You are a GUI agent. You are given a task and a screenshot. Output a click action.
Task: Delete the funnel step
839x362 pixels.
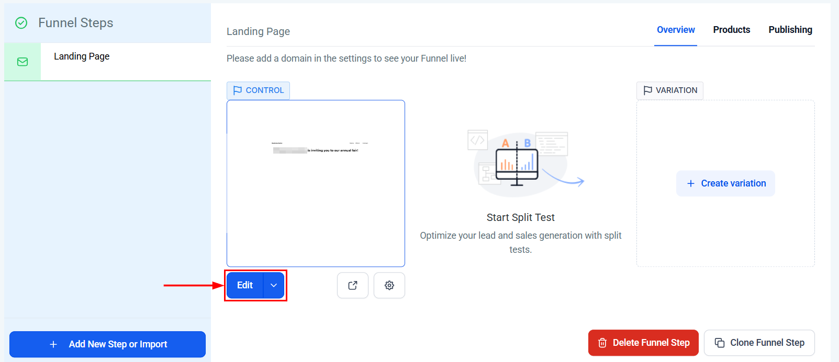click(651, 343)
